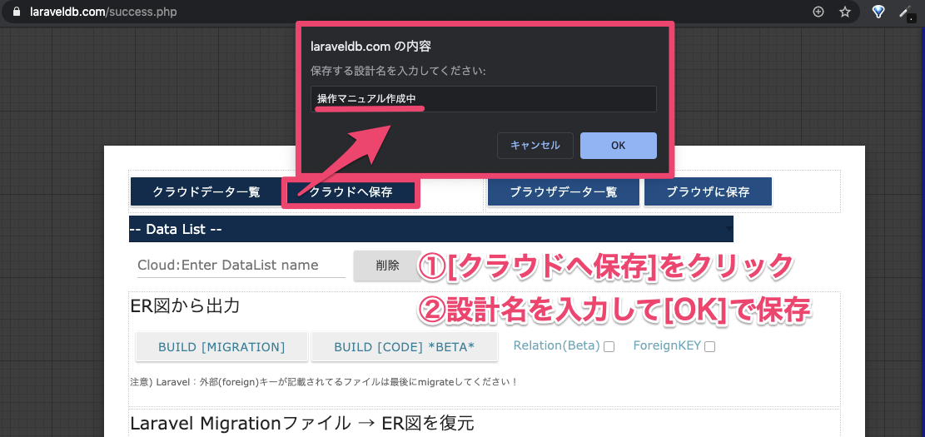This screenshot has width=925, height=437.
Task: Click the 削除 button
Action: [387, 266]
